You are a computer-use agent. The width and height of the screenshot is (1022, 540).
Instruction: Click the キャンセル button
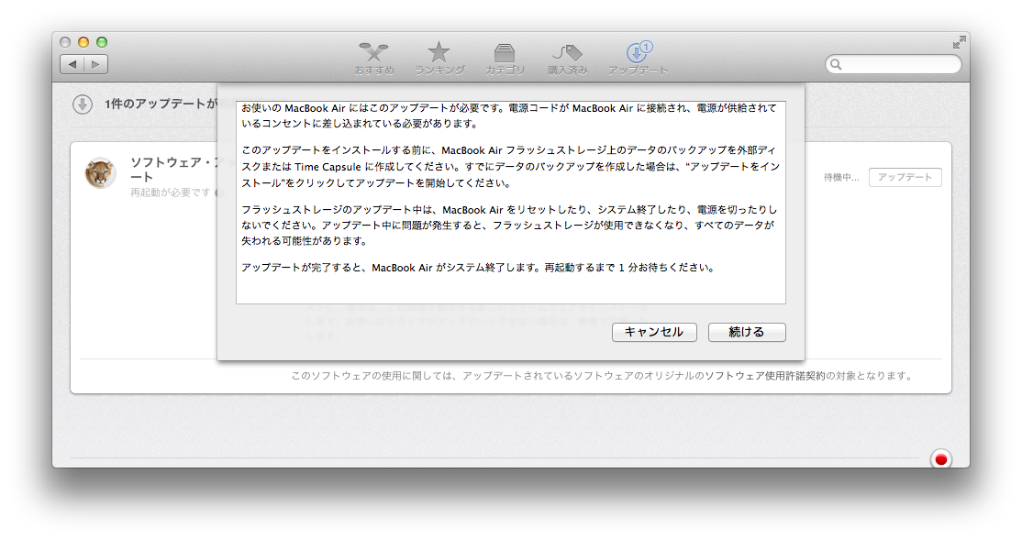654,332
